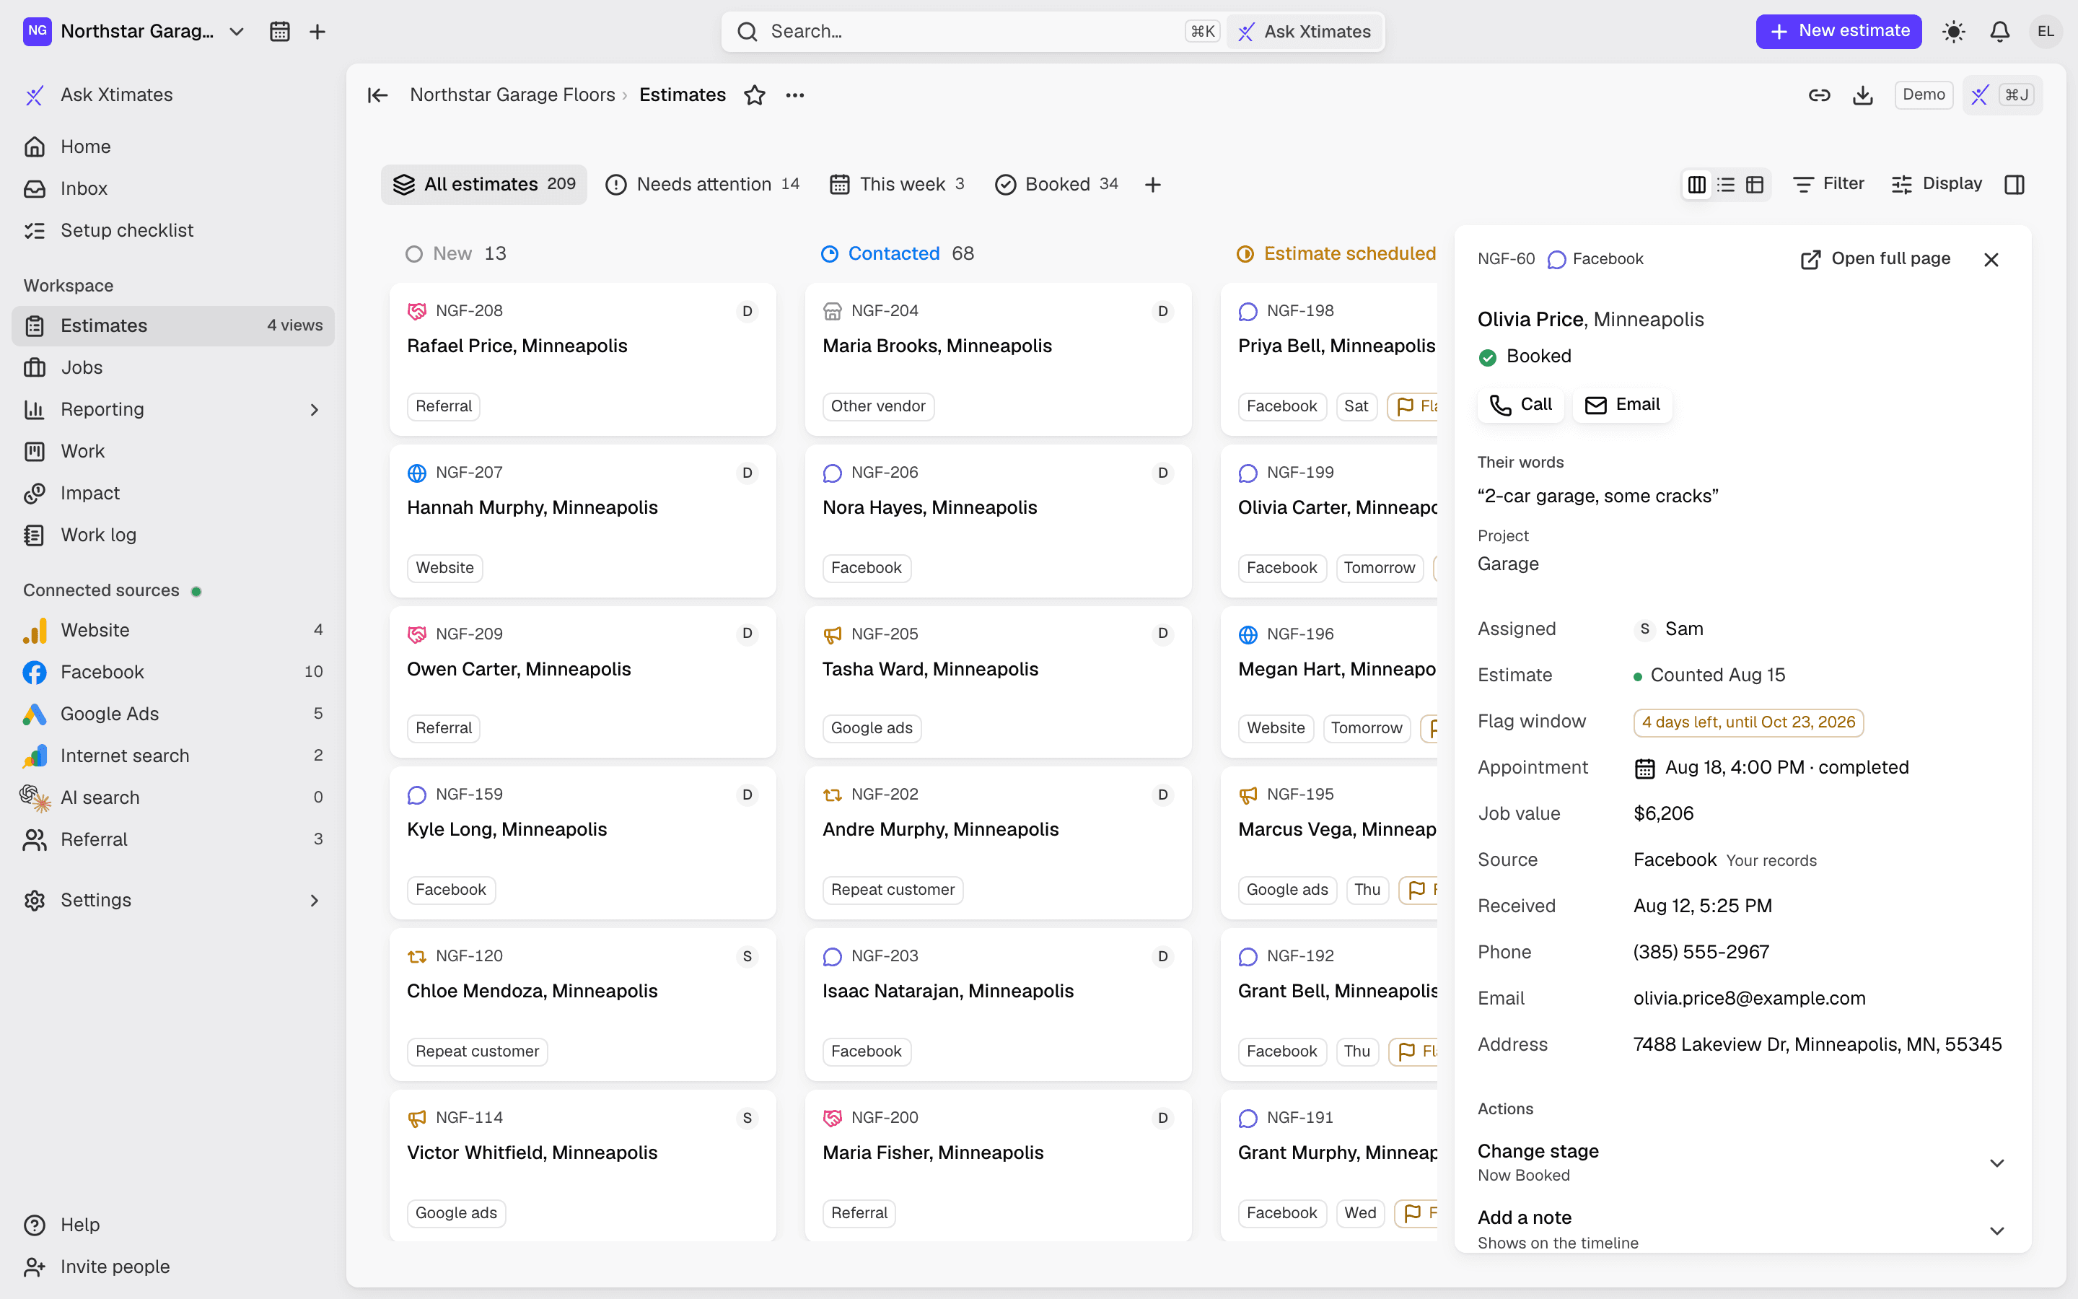Switch to list view layout
The height and width of the screenshot is (1299, 2078).
click(x=1726, y=185)
